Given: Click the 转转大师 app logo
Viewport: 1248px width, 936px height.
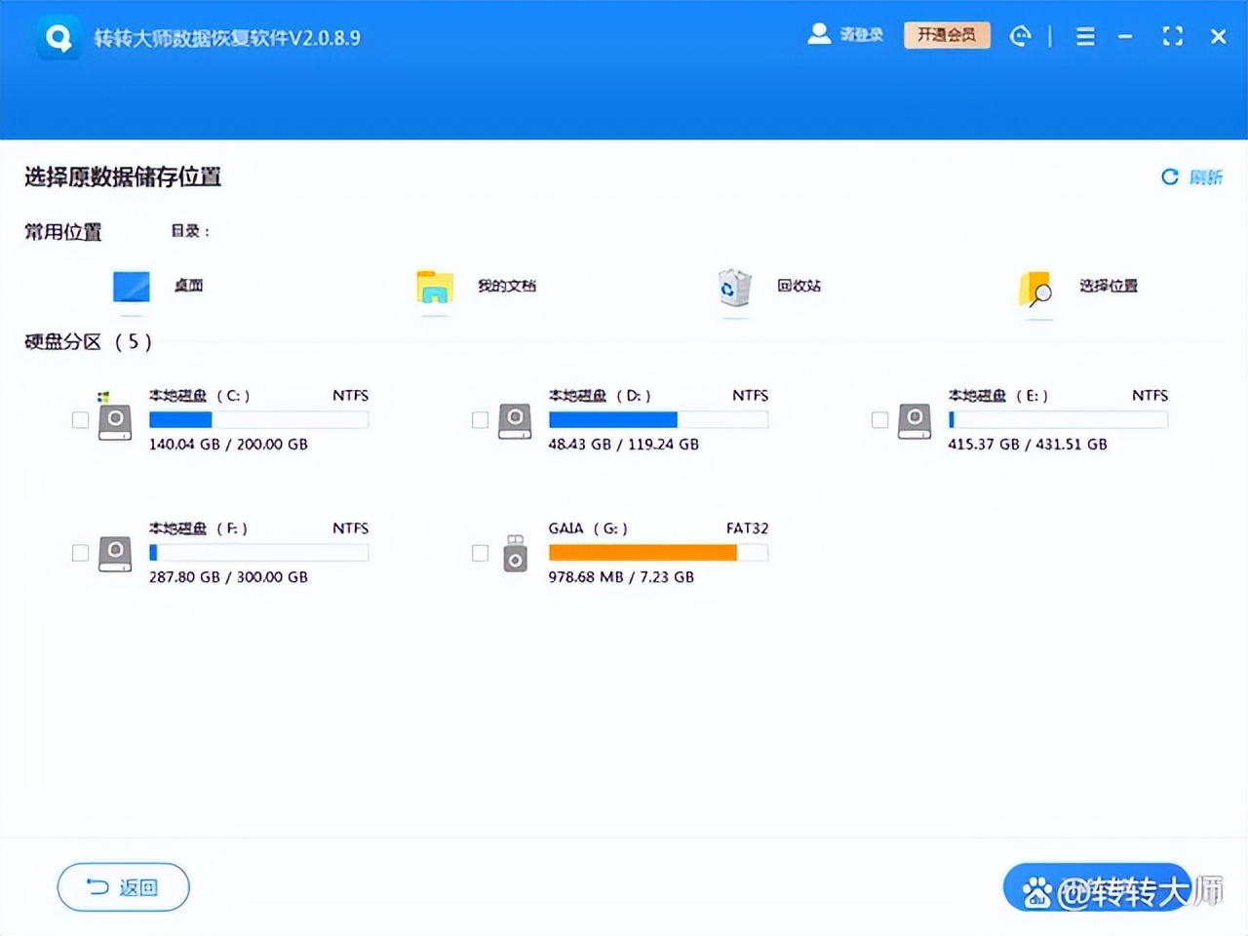Looking at the screenshot, I should [58, 36].
